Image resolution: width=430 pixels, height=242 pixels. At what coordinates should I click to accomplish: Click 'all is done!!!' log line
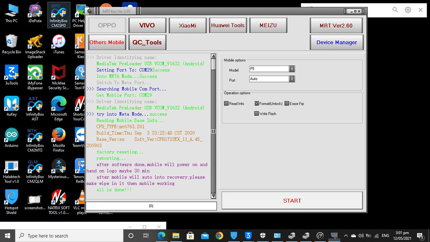tap(114, 190)
